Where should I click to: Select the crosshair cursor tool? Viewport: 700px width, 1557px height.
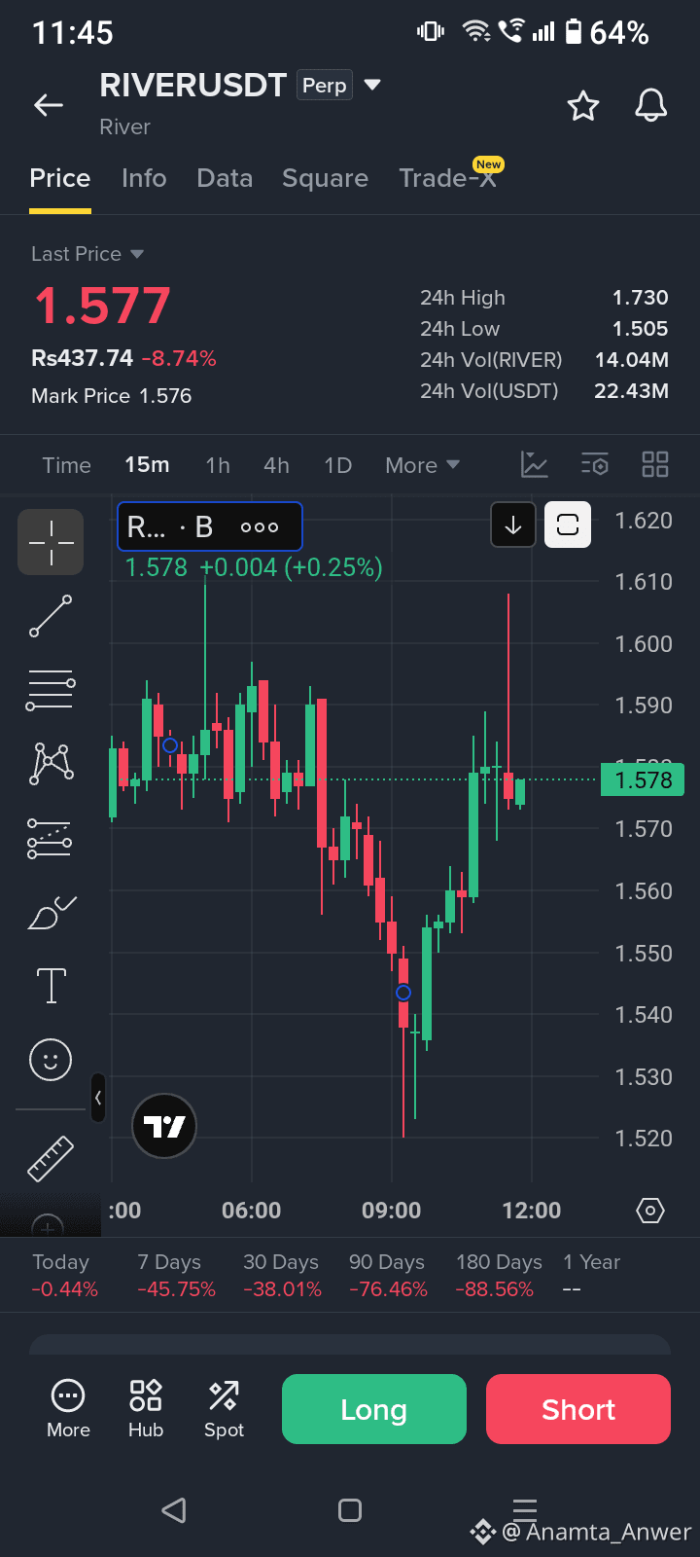coord(51,542)
